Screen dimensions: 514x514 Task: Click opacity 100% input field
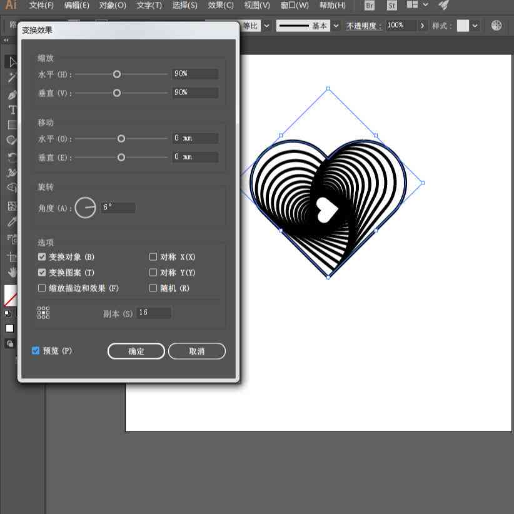coord(401,25)
